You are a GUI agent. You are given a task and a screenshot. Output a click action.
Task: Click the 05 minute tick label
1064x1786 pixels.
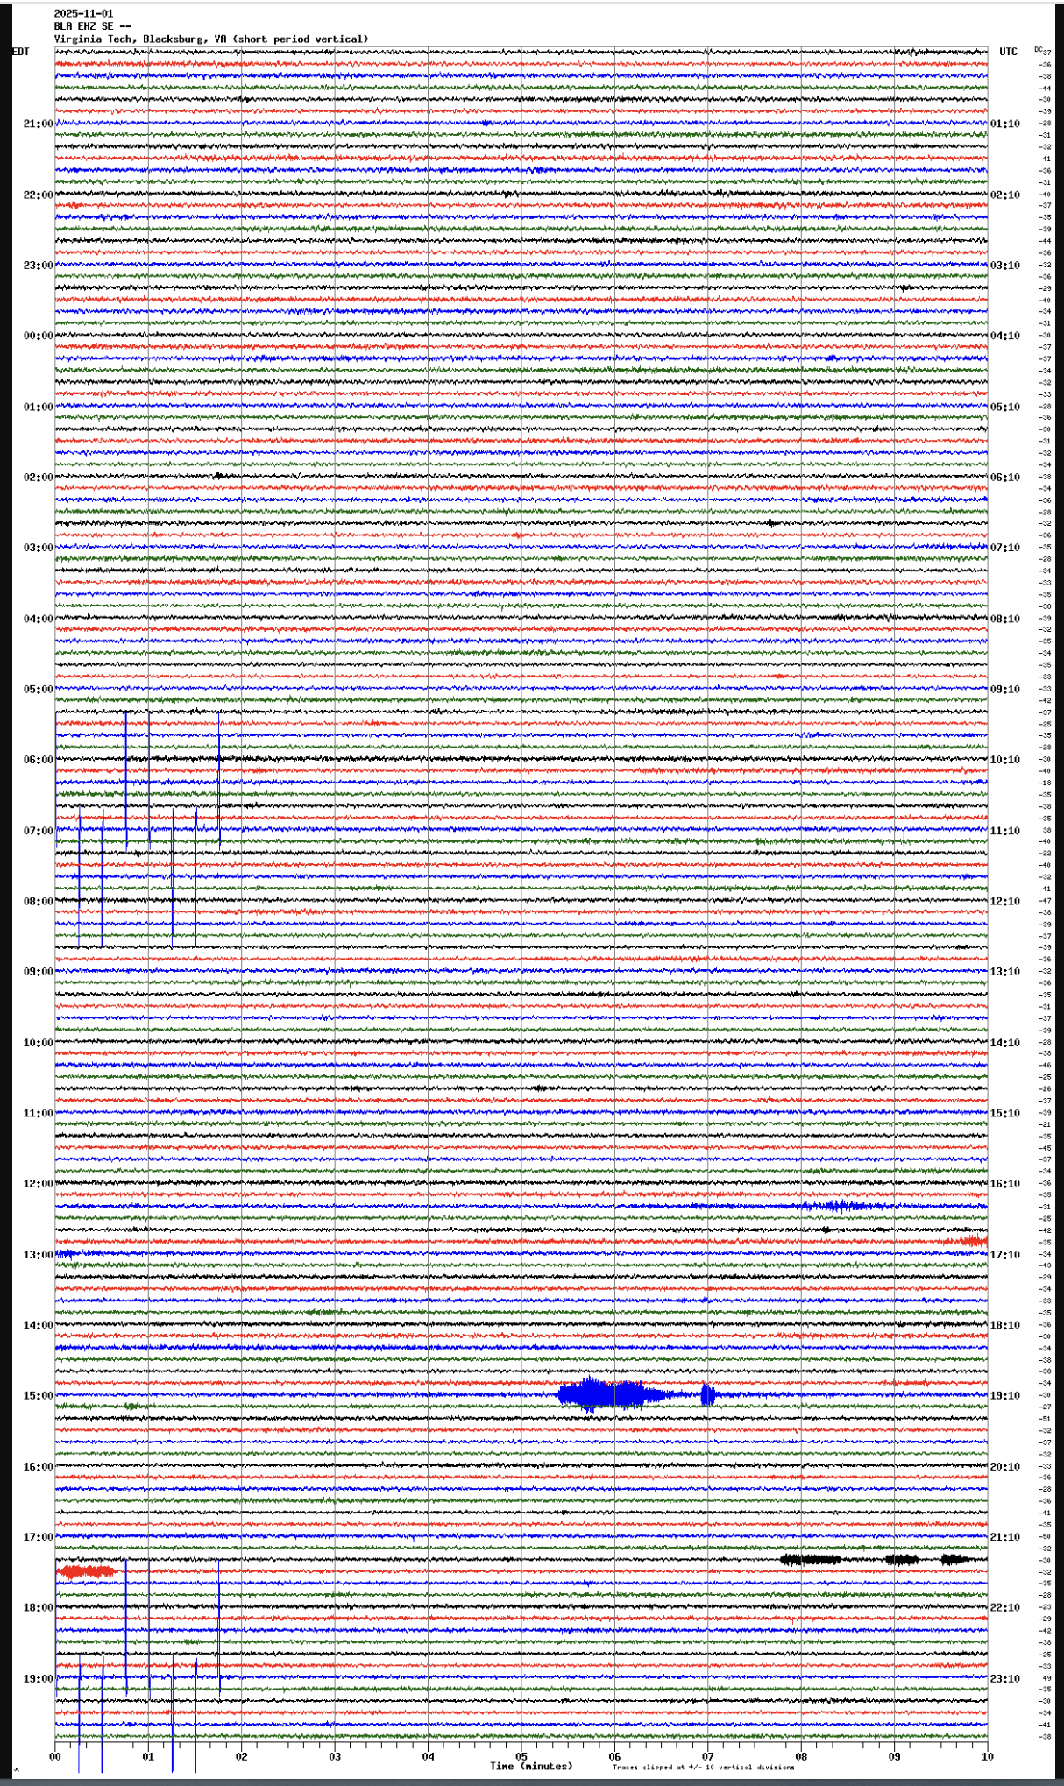[x=521, y=1756]
